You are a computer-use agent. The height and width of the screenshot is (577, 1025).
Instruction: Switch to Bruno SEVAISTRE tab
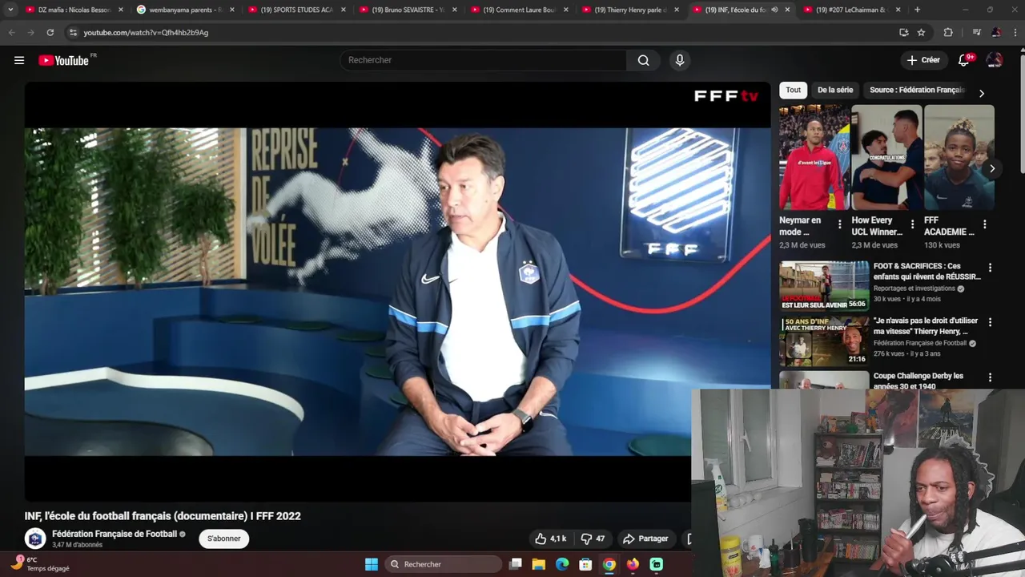tap(408, 10)
